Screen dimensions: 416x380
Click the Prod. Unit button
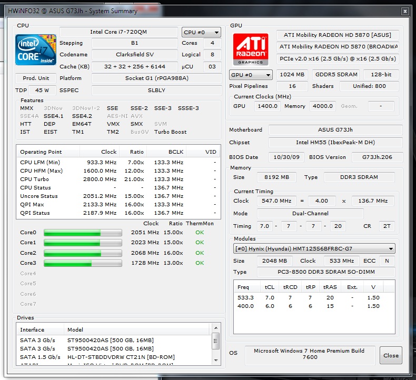(36, 78)
